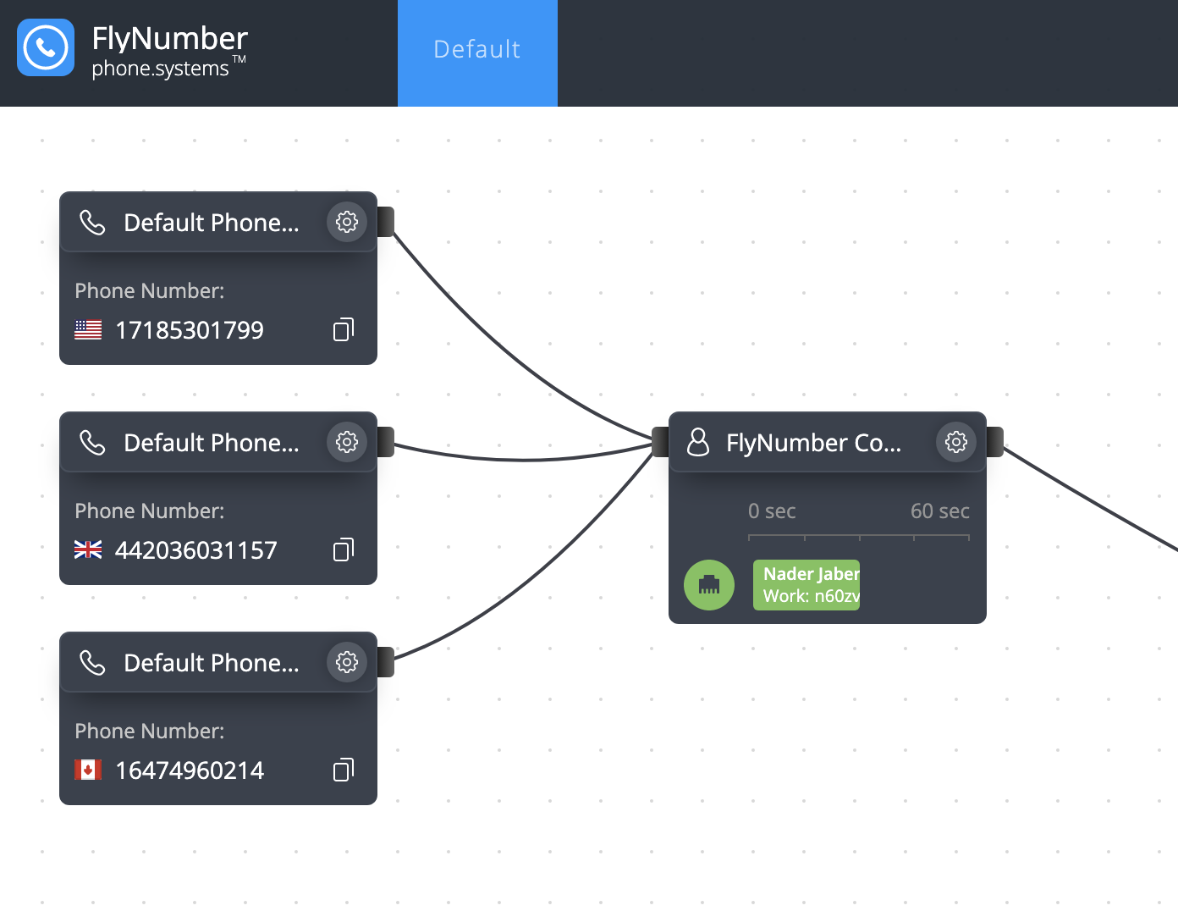Select the number 442036031157 text
Viewport: 1178px width, 911px height.
point(196,550)
